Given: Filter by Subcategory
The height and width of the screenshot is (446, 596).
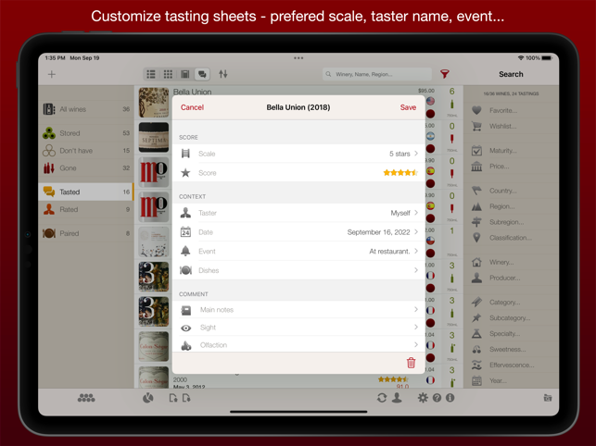Looking at the screenshot, I should click(x=510, y=318).
